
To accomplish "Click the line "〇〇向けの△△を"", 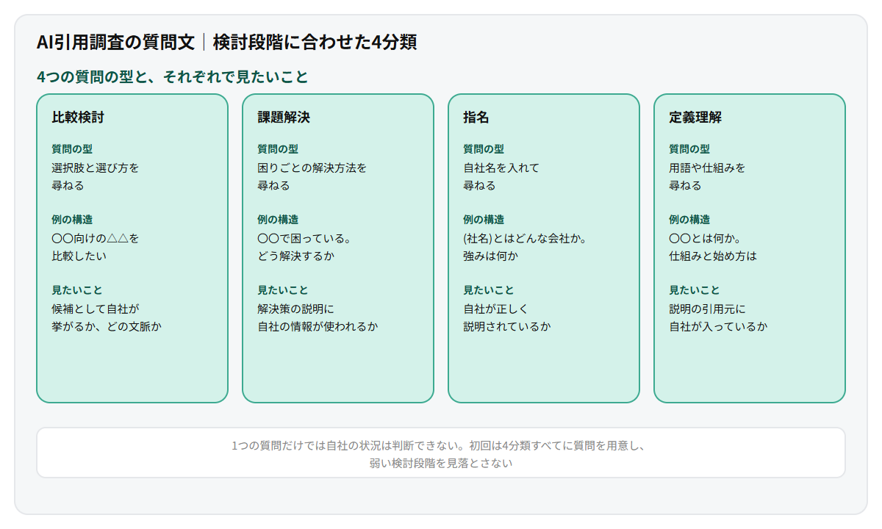I will pos(96,238).
